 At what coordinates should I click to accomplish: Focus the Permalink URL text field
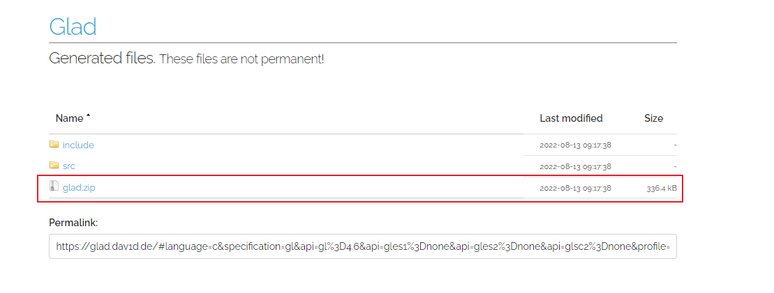[362, 246]
